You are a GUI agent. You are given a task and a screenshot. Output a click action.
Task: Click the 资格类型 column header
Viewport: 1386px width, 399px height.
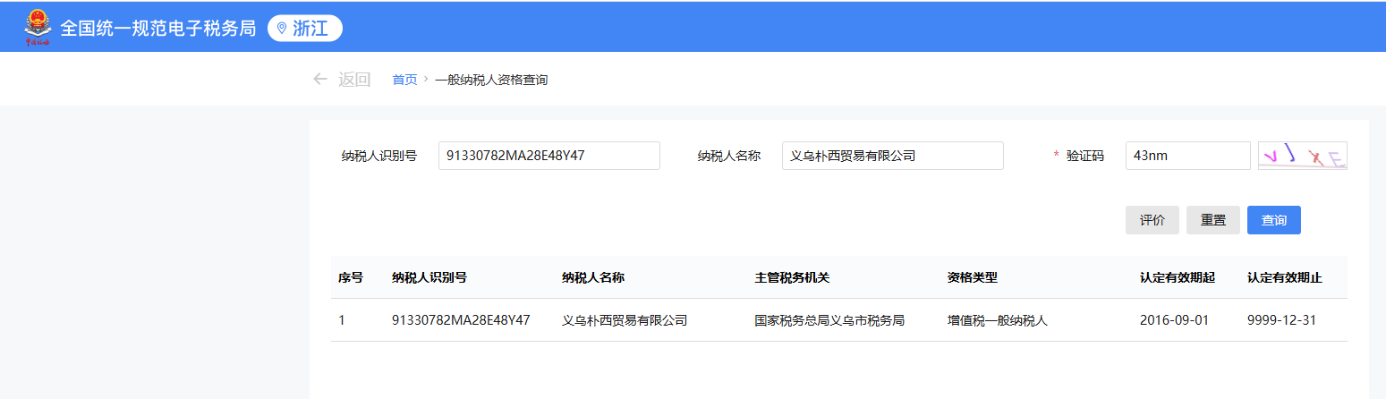pyautogui.click(x=973, y=277)
